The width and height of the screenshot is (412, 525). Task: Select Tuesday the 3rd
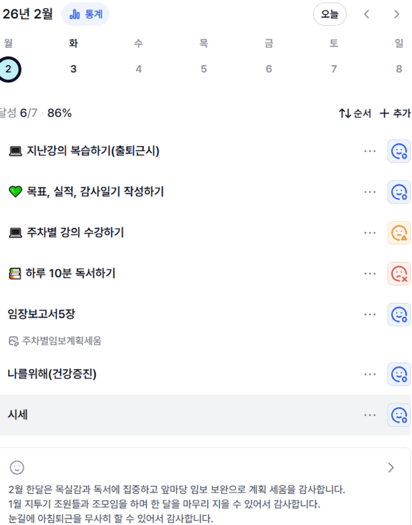[73, 69]
